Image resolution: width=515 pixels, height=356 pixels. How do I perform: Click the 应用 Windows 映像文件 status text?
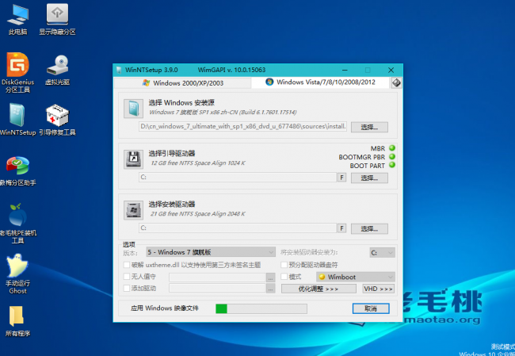point(165,308)
